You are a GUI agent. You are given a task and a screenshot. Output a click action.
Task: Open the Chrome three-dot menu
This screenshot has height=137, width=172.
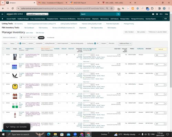click(169, 9)
